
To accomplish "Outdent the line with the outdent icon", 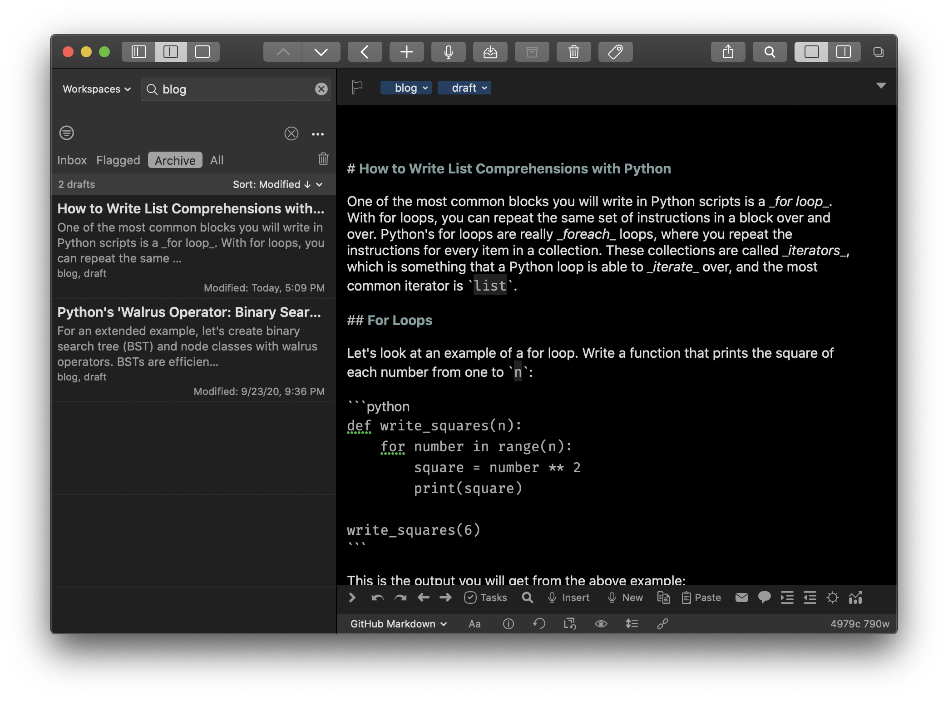I will pyautogui.click(x=810, y=597).
